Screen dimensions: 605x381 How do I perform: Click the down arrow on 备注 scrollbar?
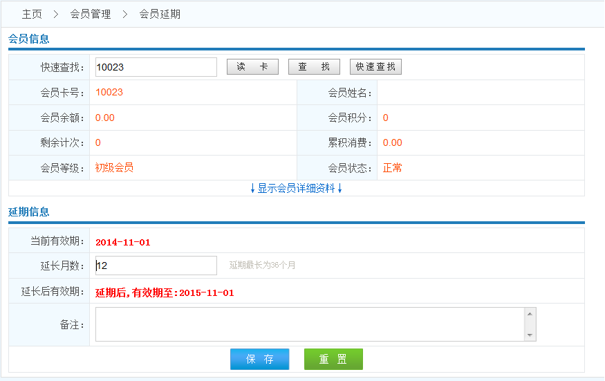click(530, 335)
